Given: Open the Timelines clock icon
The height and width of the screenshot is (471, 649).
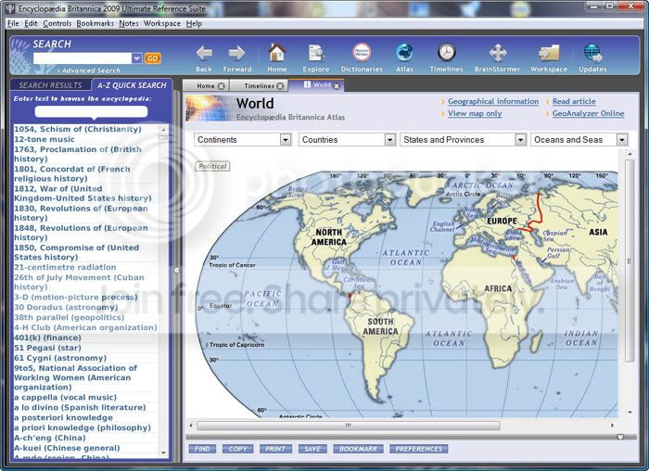Looking at the screenshot, I should 447,53.
